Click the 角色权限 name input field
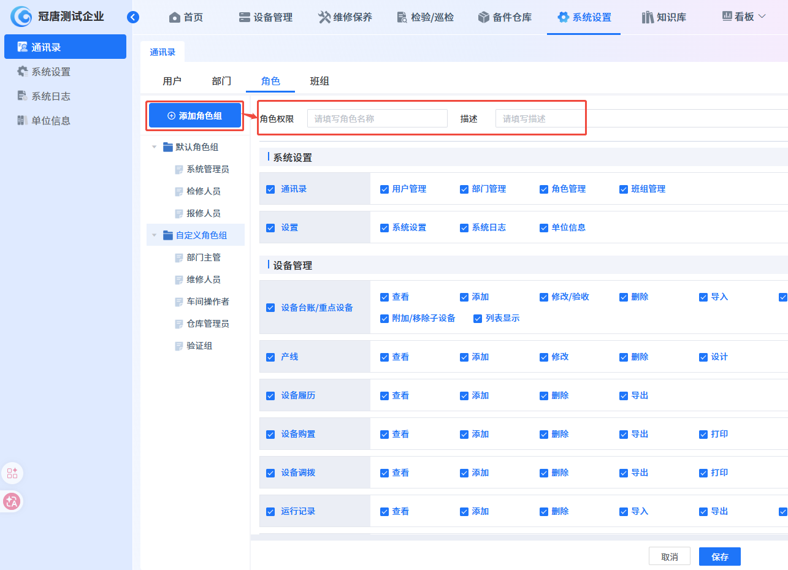This screenshot has width=788, height=570. (377, 118)
